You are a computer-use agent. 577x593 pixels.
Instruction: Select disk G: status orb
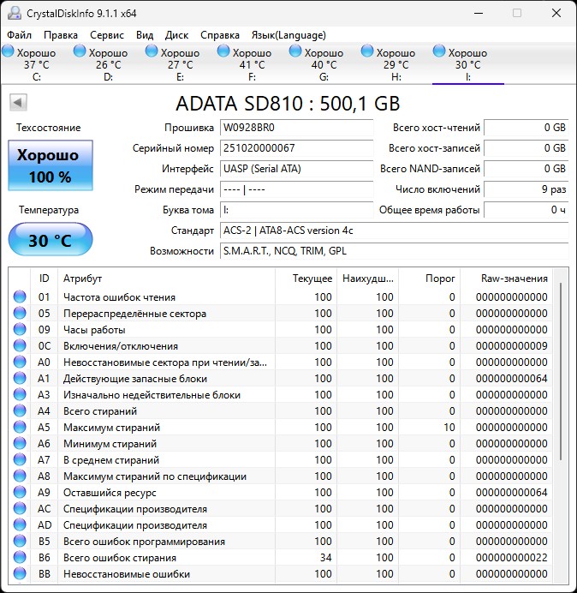pos(295,51)
